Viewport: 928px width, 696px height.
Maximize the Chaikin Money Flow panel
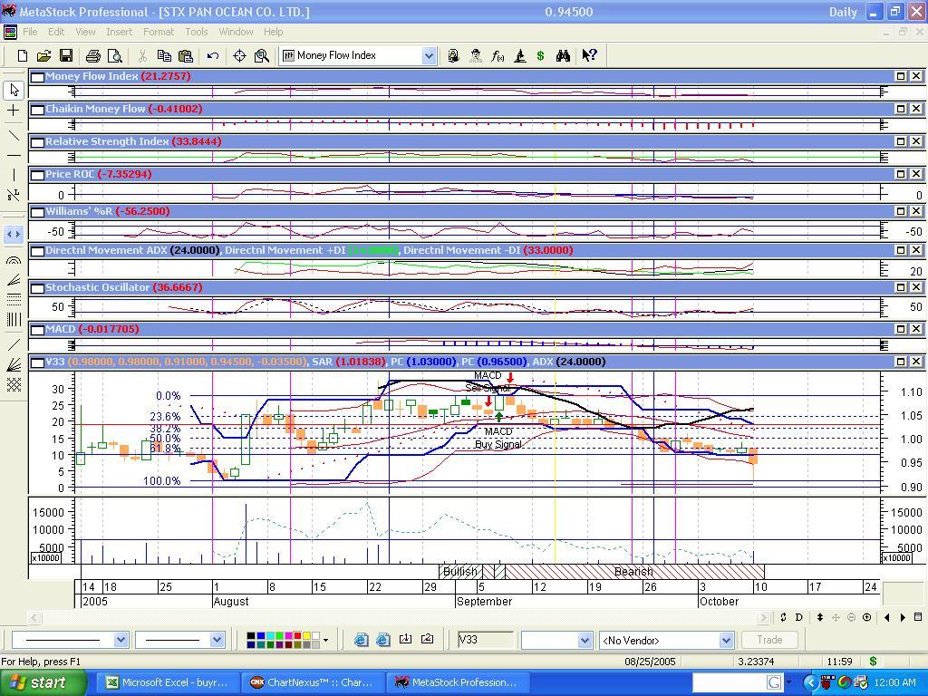[901, 109]
